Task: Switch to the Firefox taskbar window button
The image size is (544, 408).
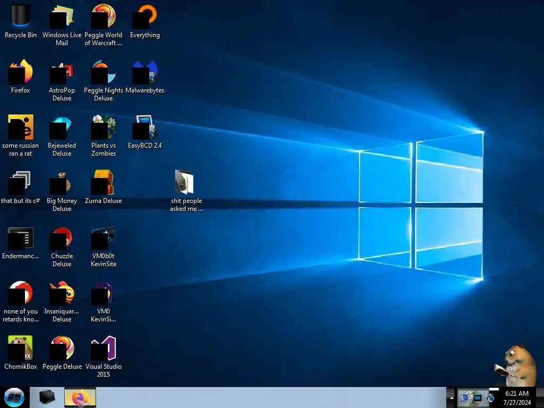Action: [80, 397]
